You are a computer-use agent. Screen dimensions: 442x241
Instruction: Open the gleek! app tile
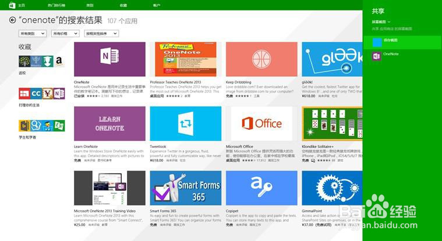pyautogui.click(x=332, y=59)
